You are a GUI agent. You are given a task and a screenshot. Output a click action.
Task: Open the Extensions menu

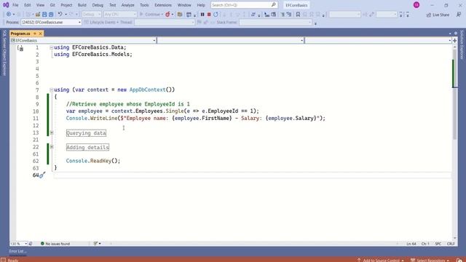(163, 5)
